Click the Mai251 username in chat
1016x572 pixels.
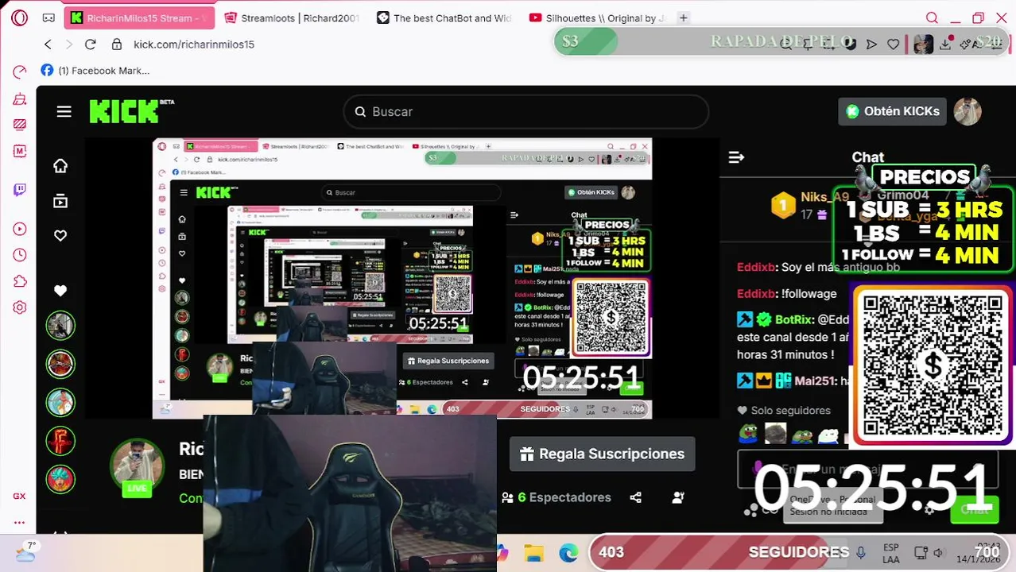tap(815, 381)
